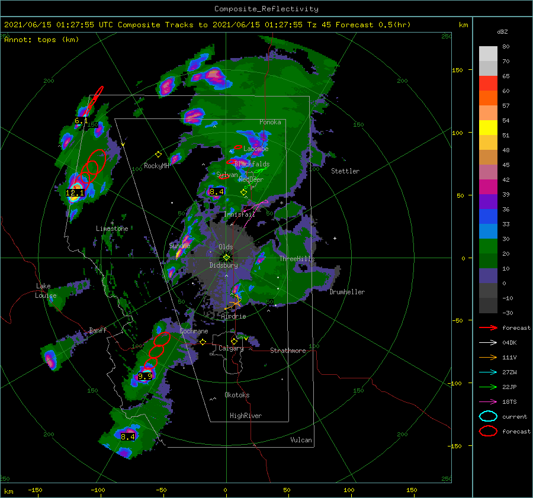Click the storm top label 12.1

(x=75, y=193)
